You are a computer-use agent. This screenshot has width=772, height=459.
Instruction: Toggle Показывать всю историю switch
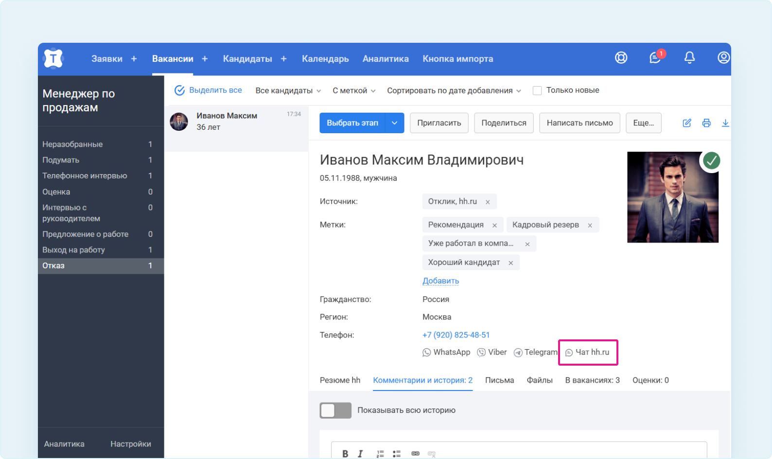(335, 410)
